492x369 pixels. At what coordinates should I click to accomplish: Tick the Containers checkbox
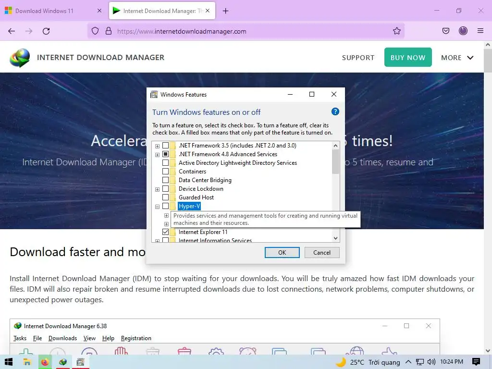(165, 172)
